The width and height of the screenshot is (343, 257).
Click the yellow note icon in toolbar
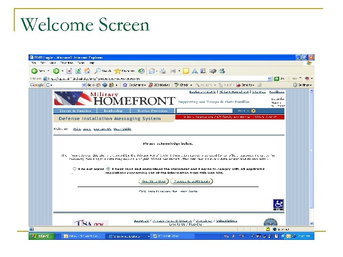[x=186, y=71]
